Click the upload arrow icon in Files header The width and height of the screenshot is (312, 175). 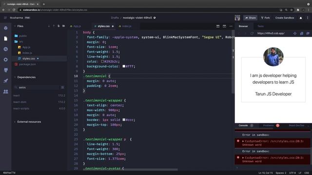54,26
